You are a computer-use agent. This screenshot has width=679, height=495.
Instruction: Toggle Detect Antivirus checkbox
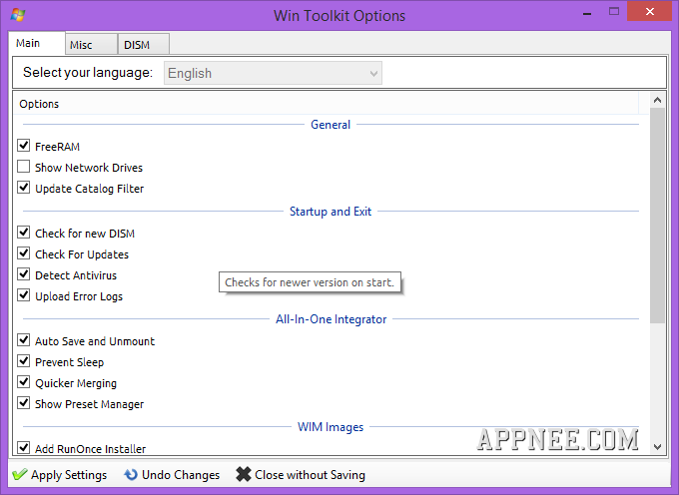pyautogui.click(x=23, y=274)
